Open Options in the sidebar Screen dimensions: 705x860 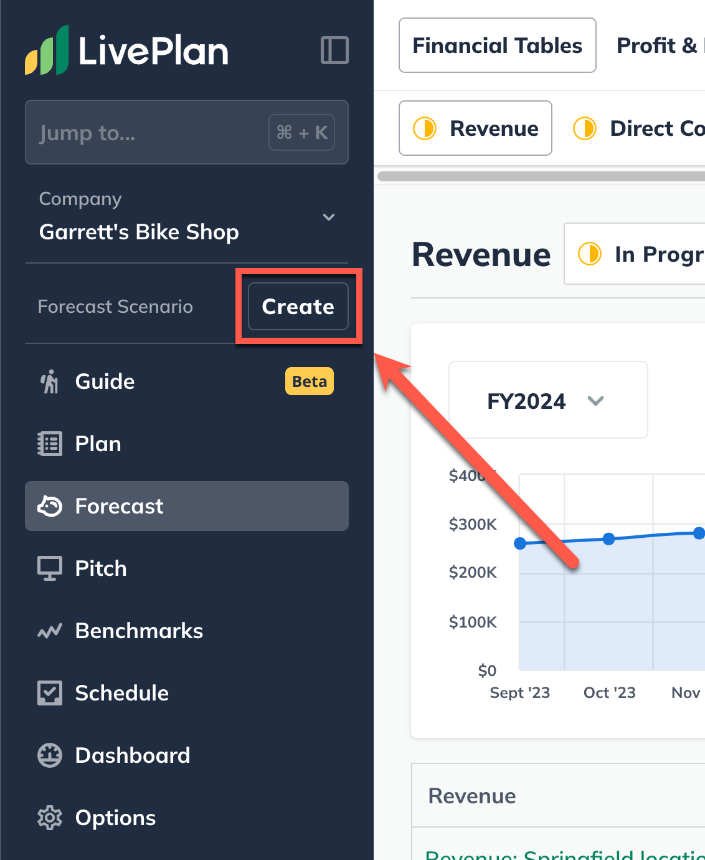pos(186,818)
